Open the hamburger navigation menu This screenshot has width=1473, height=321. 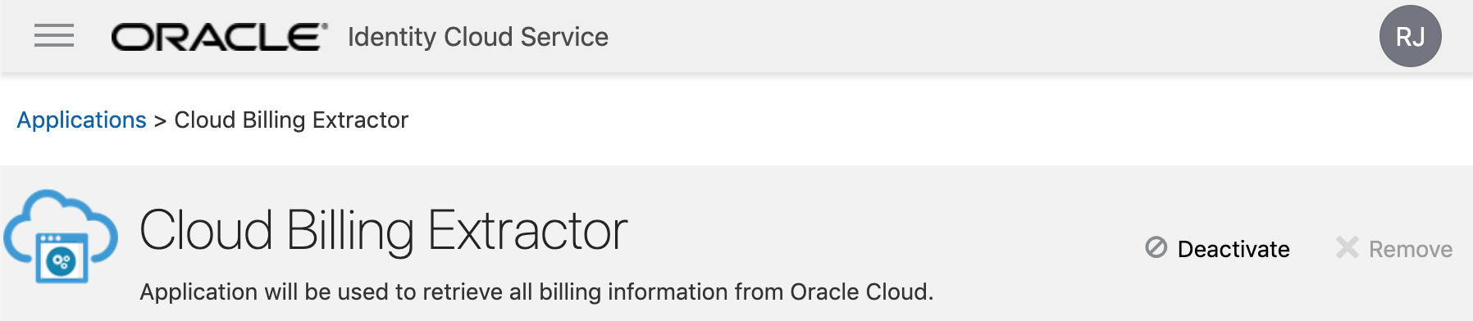[54, 36]
